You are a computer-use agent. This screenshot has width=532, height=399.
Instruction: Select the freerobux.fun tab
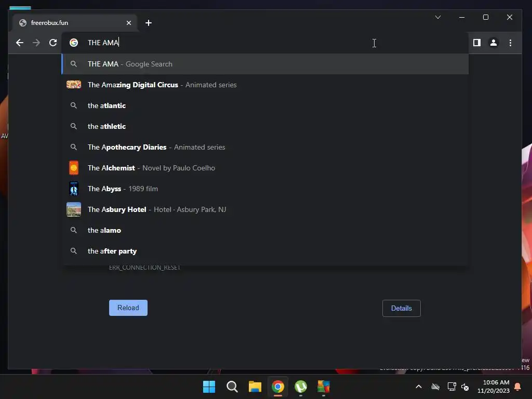[x=75, y=23]
